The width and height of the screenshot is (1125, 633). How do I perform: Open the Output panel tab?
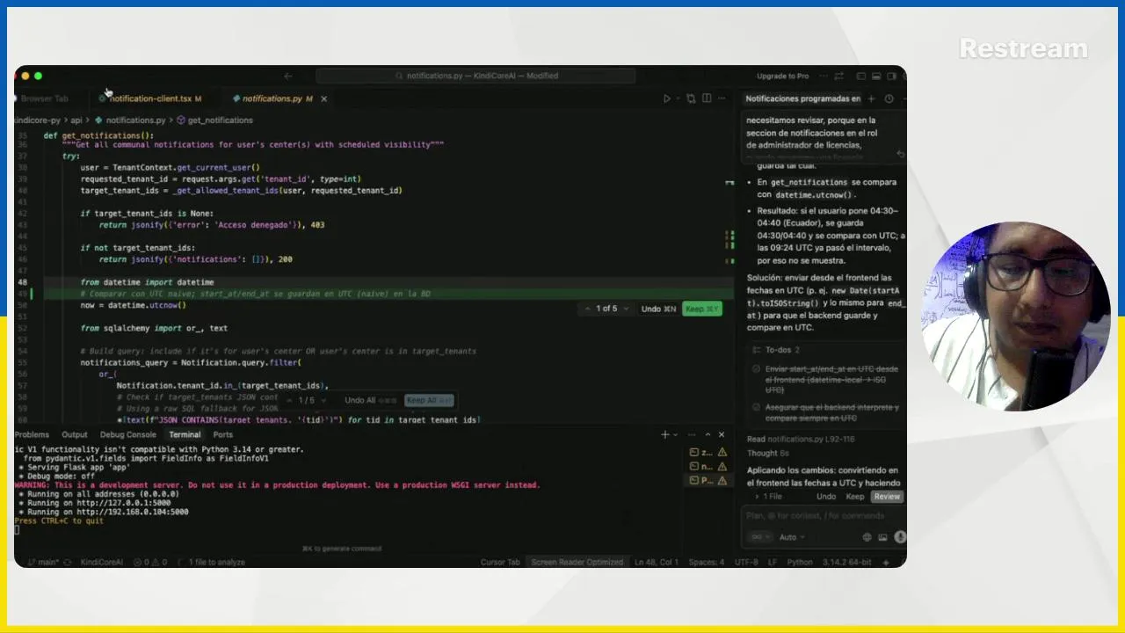[x=75, y=434]
